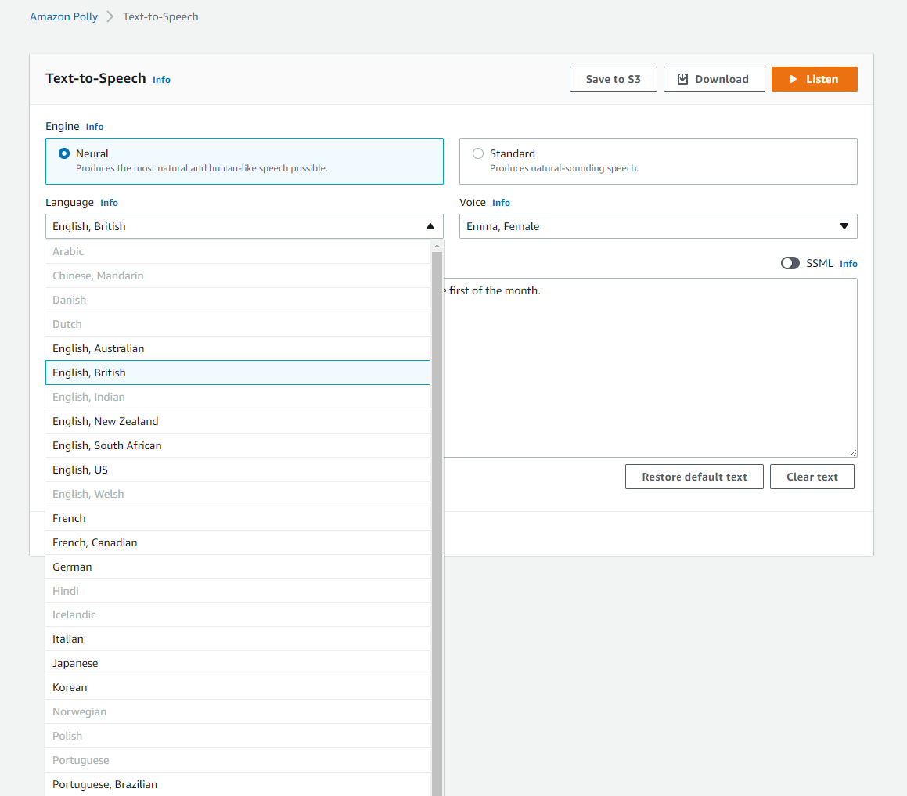
Task: Open the Voice dropdown showing Emma, Female
Action: [657, 226]
